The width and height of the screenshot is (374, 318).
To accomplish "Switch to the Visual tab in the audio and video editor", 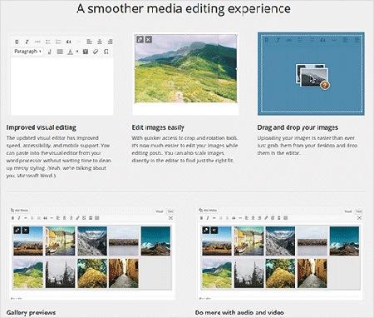I will coord(348,211).
